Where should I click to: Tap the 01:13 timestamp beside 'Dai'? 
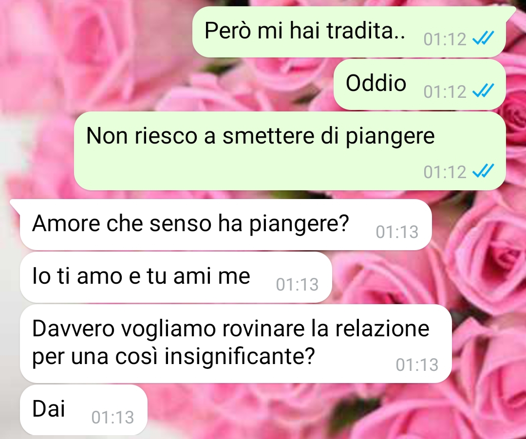pyautogui.click(x=113, y=418)
